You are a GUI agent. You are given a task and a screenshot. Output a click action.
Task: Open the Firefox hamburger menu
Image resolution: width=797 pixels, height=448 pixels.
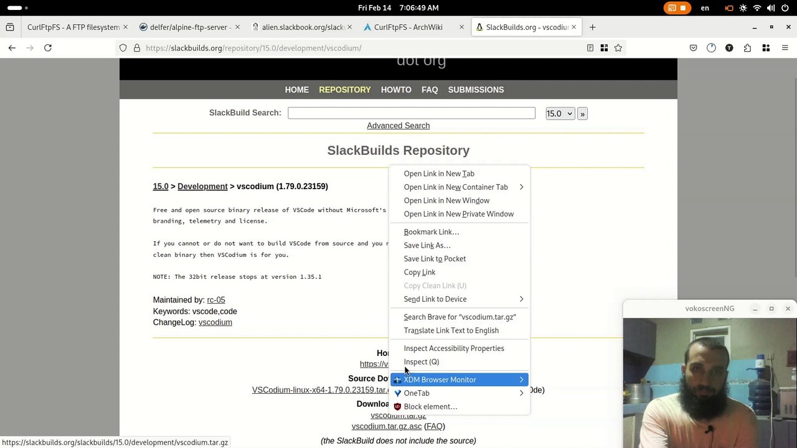point(785,48)
